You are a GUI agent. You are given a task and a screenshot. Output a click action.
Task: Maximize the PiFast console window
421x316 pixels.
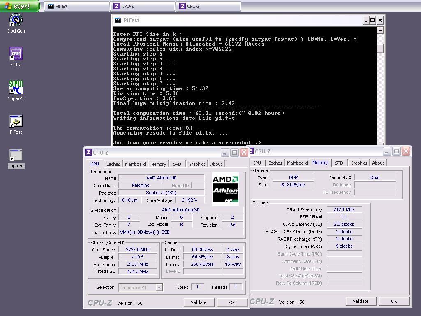[372, 20]
